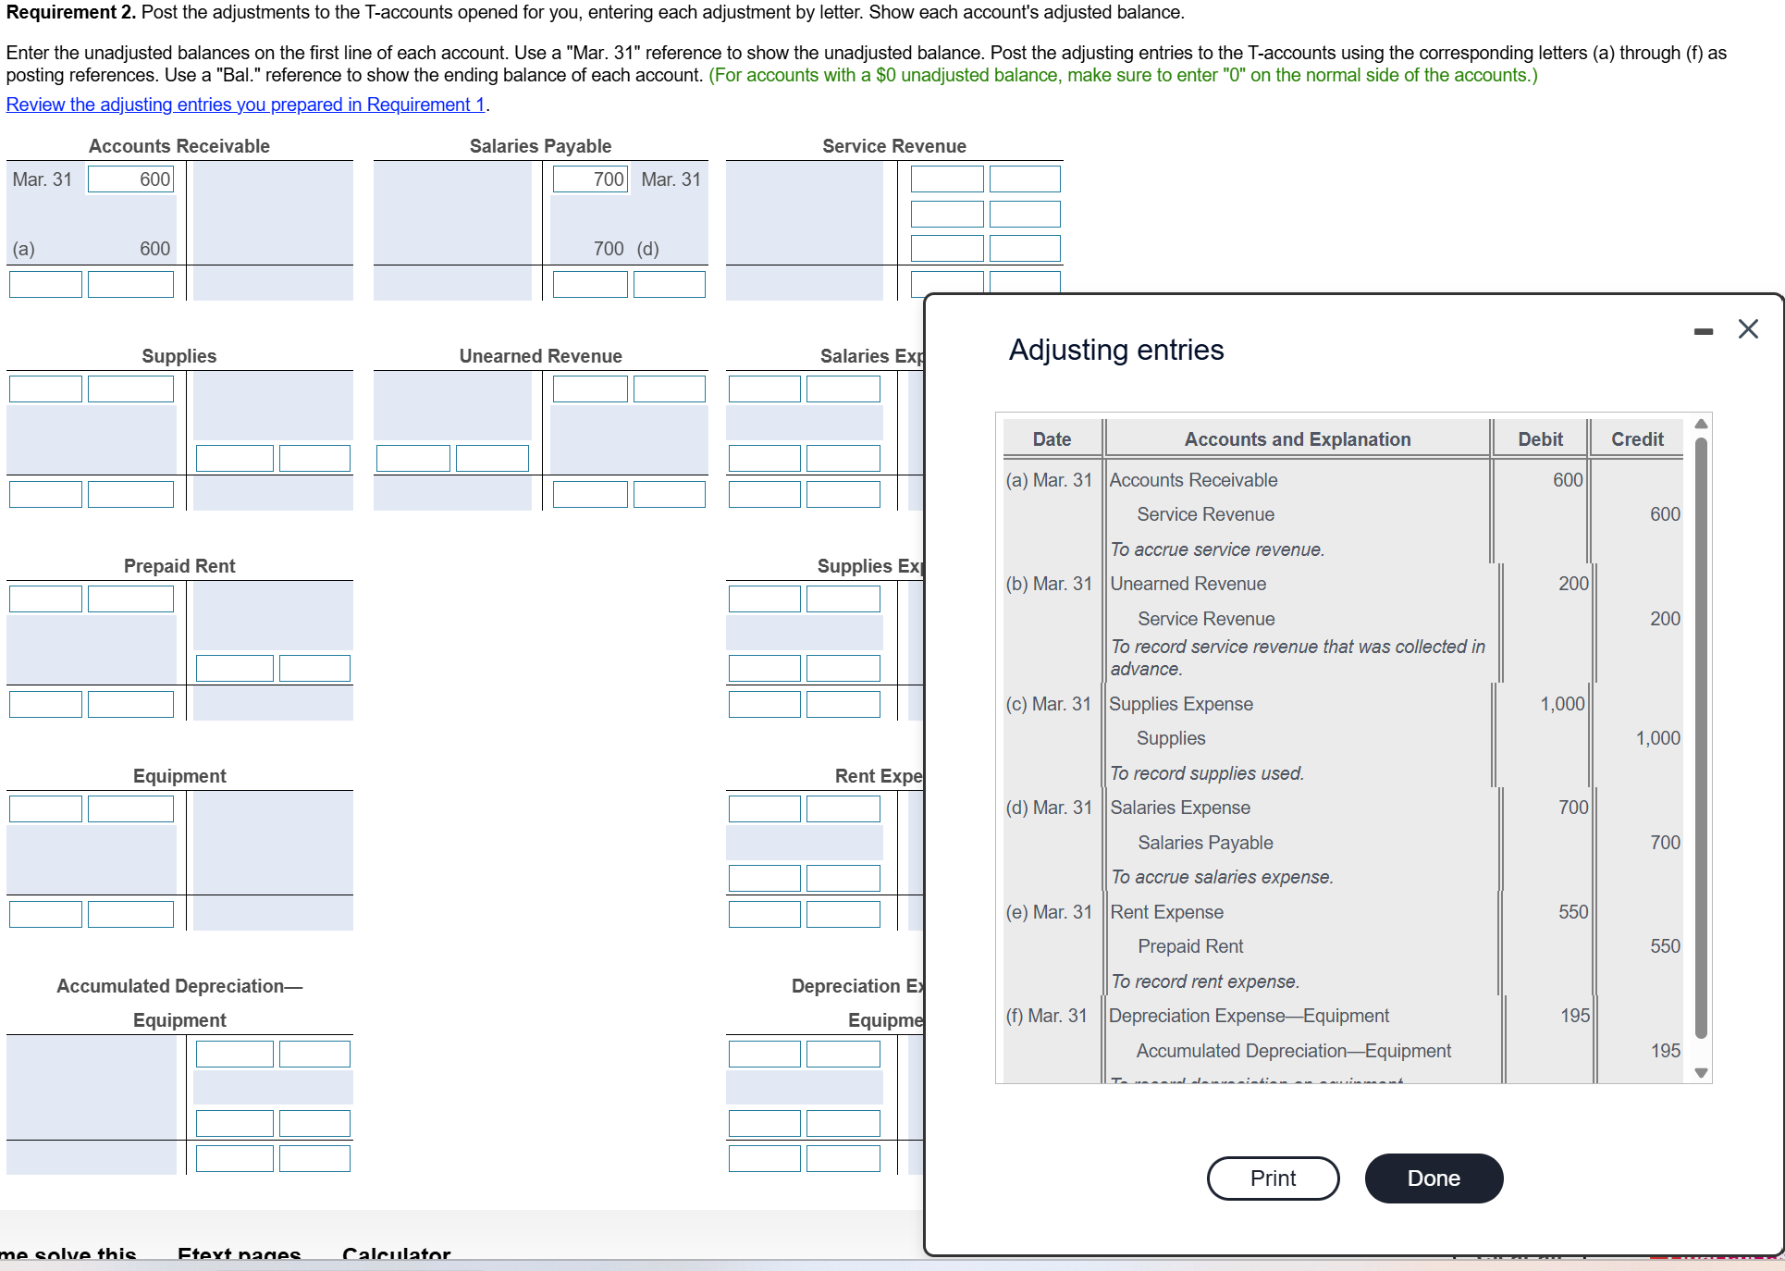The image size is (1785, 1271).
Task: Open the Calculator tool
Action: (396, 1254)
